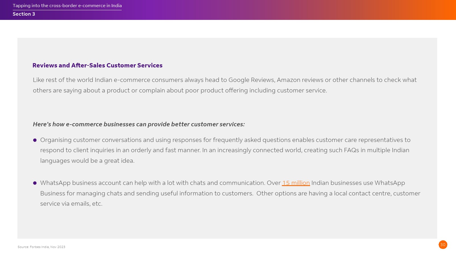Screen dimensions: 456x256
Task: Click the purple bullet beside "Organising customer conversations"
Action: 35,140
